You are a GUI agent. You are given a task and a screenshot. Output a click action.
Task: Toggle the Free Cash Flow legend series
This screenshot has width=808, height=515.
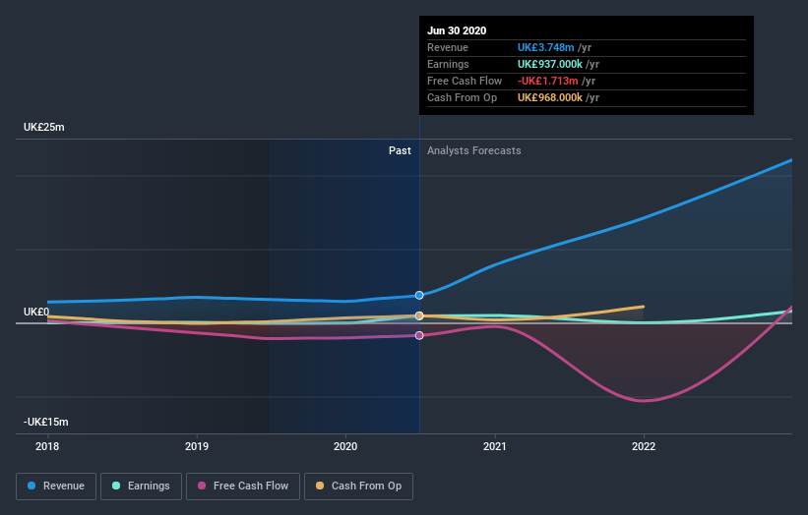[243, 486]
